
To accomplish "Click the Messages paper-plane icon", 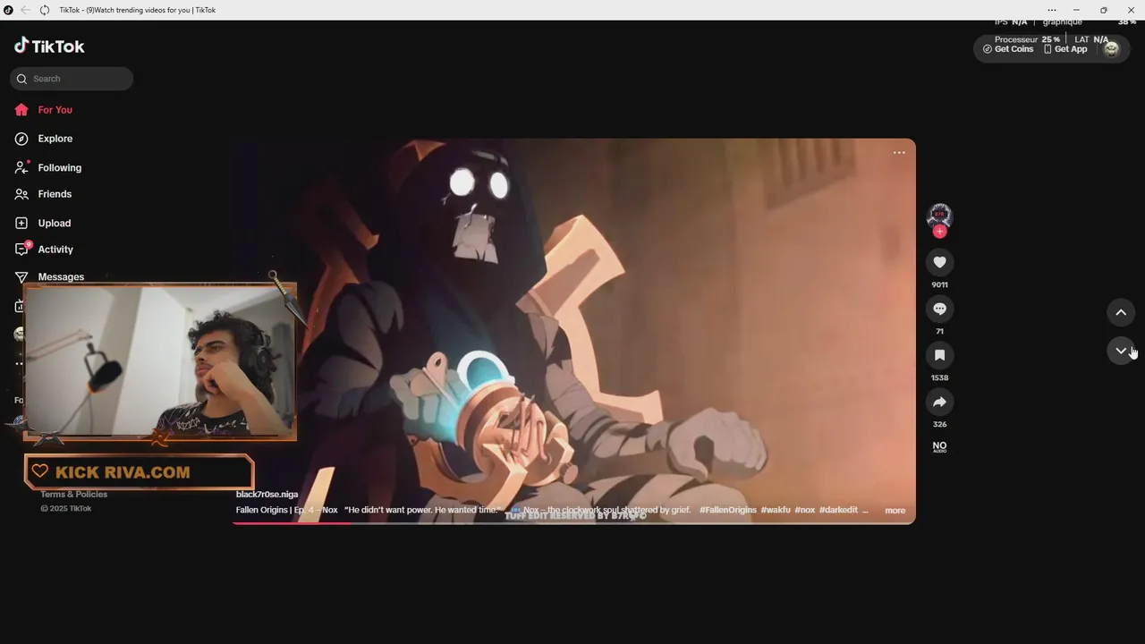I will click(x=21, y=277).
